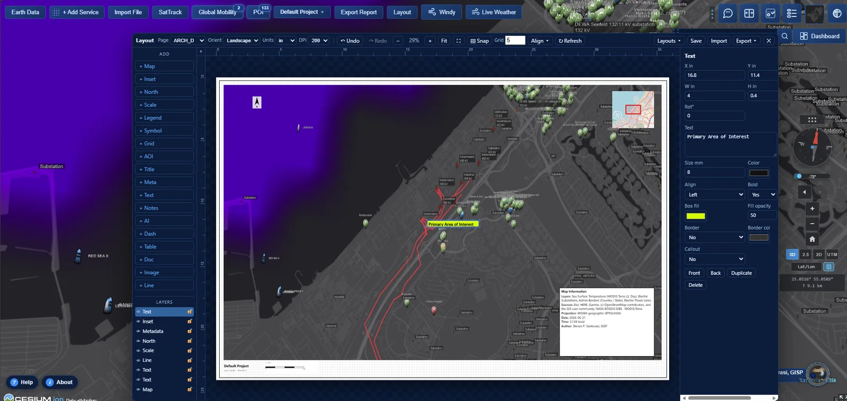
Task: Click the map zoom in button
Action: pos(812,208)
